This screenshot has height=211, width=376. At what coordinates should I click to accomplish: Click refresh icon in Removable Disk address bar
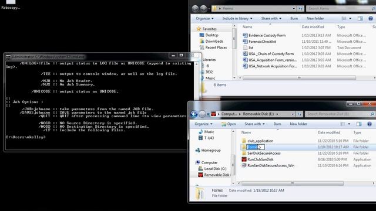pos(299,114)
